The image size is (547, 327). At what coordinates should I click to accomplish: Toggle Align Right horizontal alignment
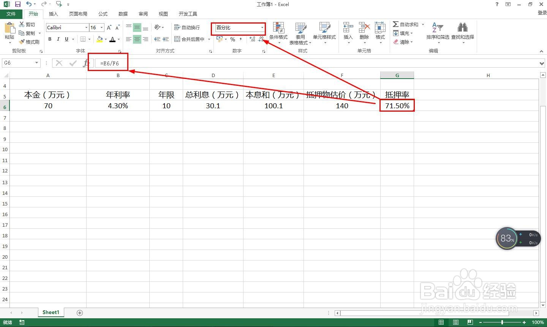[145, 39]
